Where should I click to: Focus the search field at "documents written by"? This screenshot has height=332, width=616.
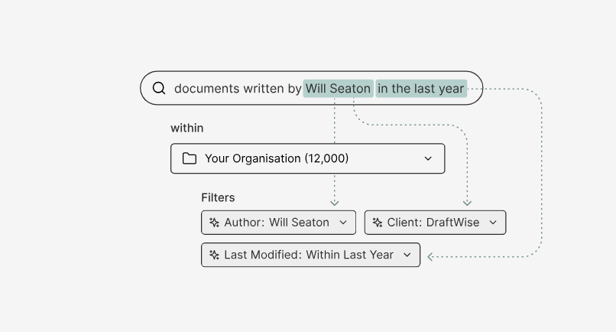tap(238, 89)
